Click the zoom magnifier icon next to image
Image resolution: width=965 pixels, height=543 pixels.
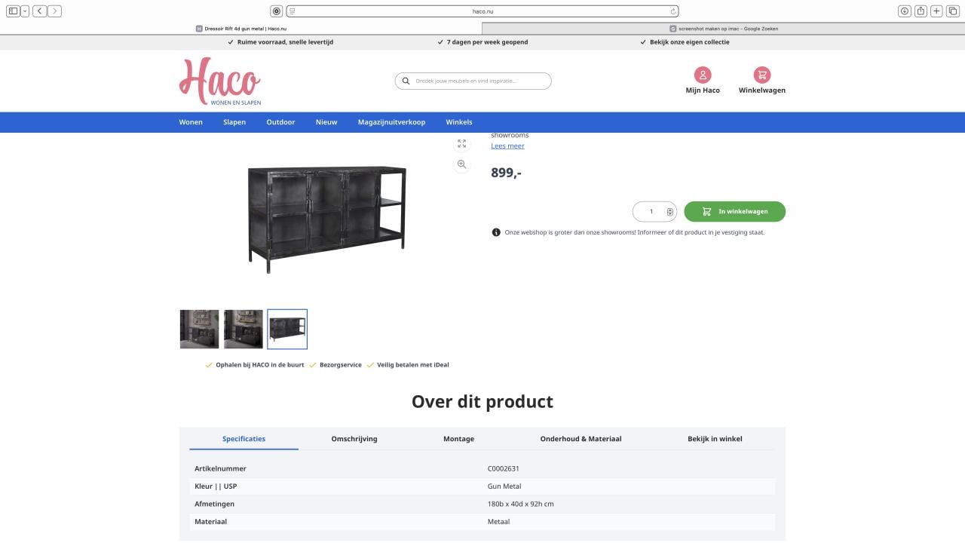coord(461,164)
